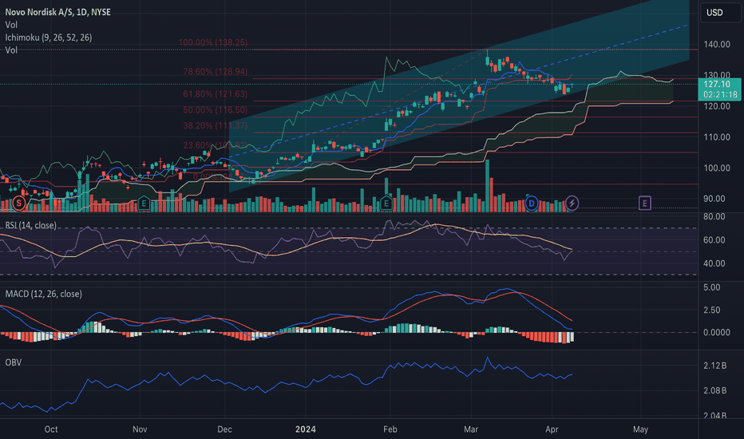Click the May label on time axis
The image size is (744, 439).
click(x=640, y=429)
